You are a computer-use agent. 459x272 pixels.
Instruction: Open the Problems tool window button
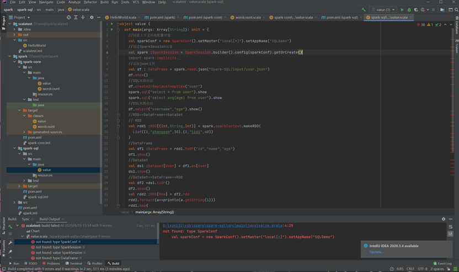[x=51, y=264]
